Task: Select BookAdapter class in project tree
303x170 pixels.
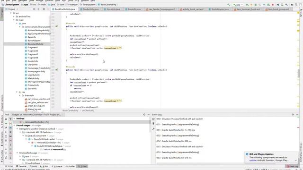Action: pyautogui.click(x=34, y=41)
